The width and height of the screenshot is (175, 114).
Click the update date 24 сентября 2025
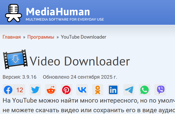pos(80,77)
